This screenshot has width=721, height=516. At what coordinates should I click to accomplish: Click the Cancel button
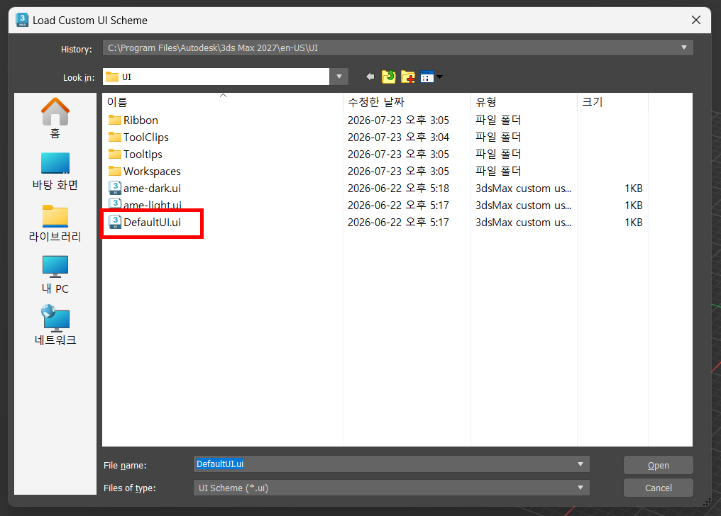click(x=658, y=488)
